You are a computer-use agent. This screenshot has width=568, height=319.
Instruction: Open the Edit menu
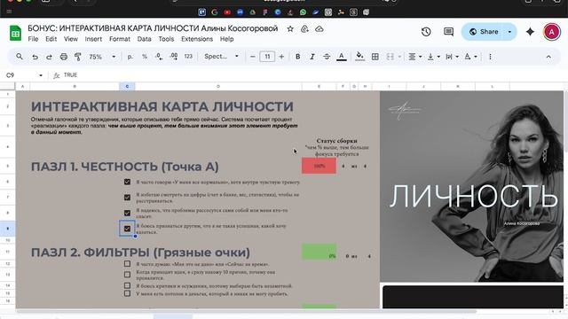click(x=51, y=39)
